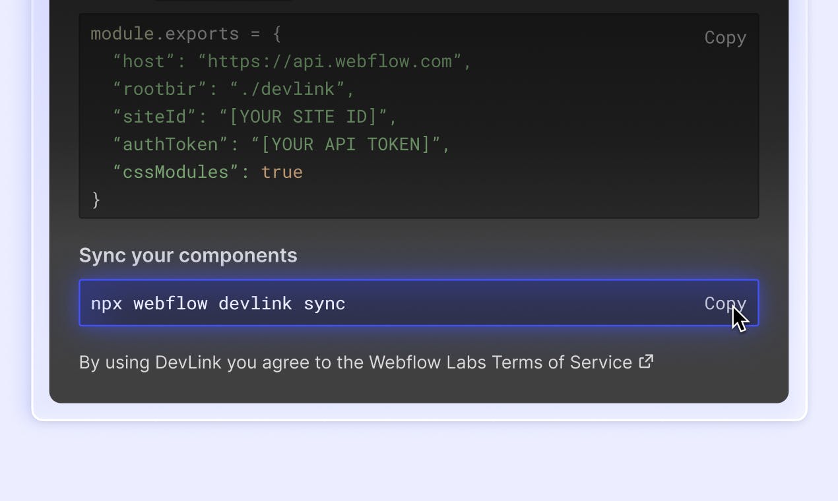The image size is (838, 501).
Task: Copy the npx webflow devlink sync command
Action: [x=725, y=303]
